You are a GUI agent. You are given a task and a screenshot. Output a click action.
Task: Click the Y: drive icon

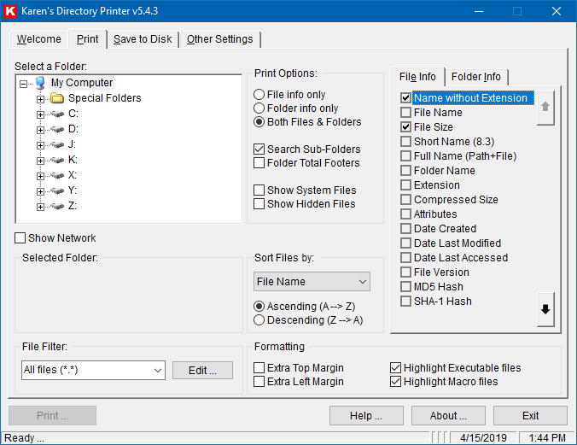tap(57, 190)
